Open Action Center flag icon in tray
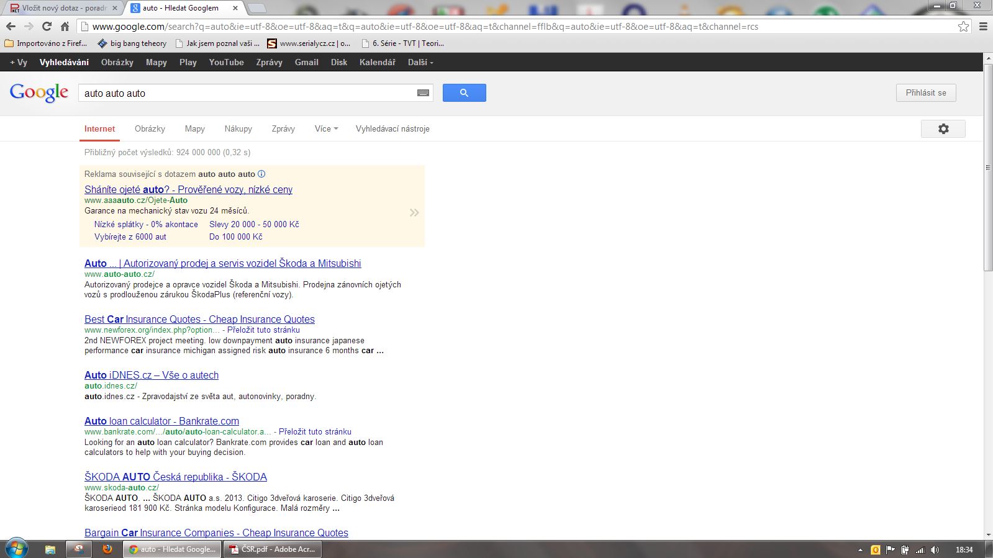This screenshot has height=558, width=993. [x=891, y=550]
